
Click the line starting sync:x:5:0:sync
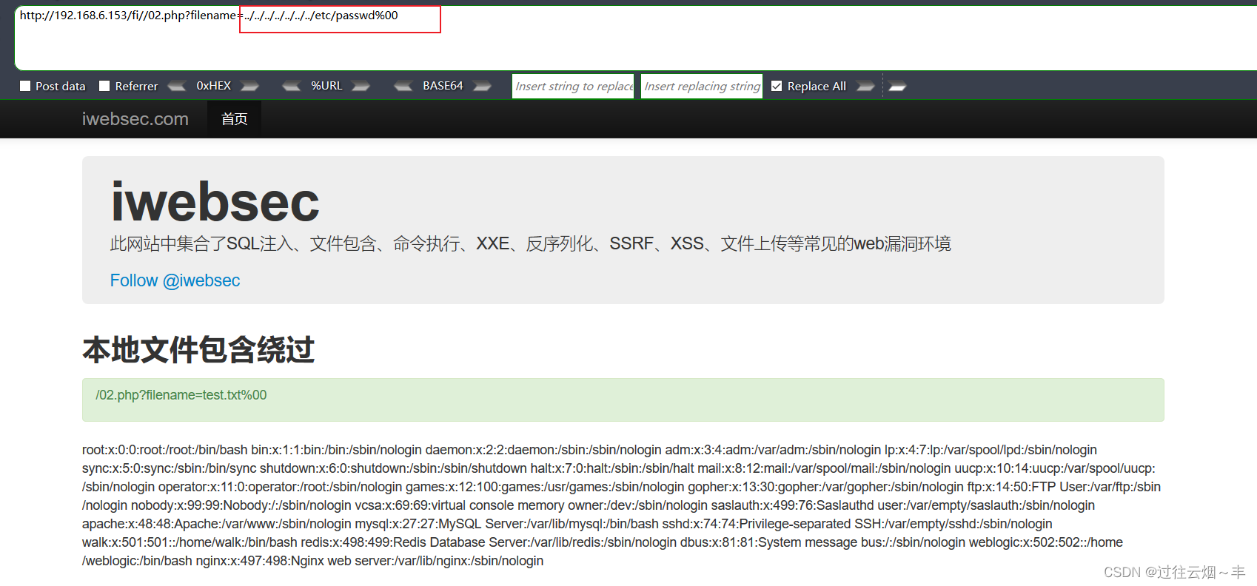[x=618, y=468]
